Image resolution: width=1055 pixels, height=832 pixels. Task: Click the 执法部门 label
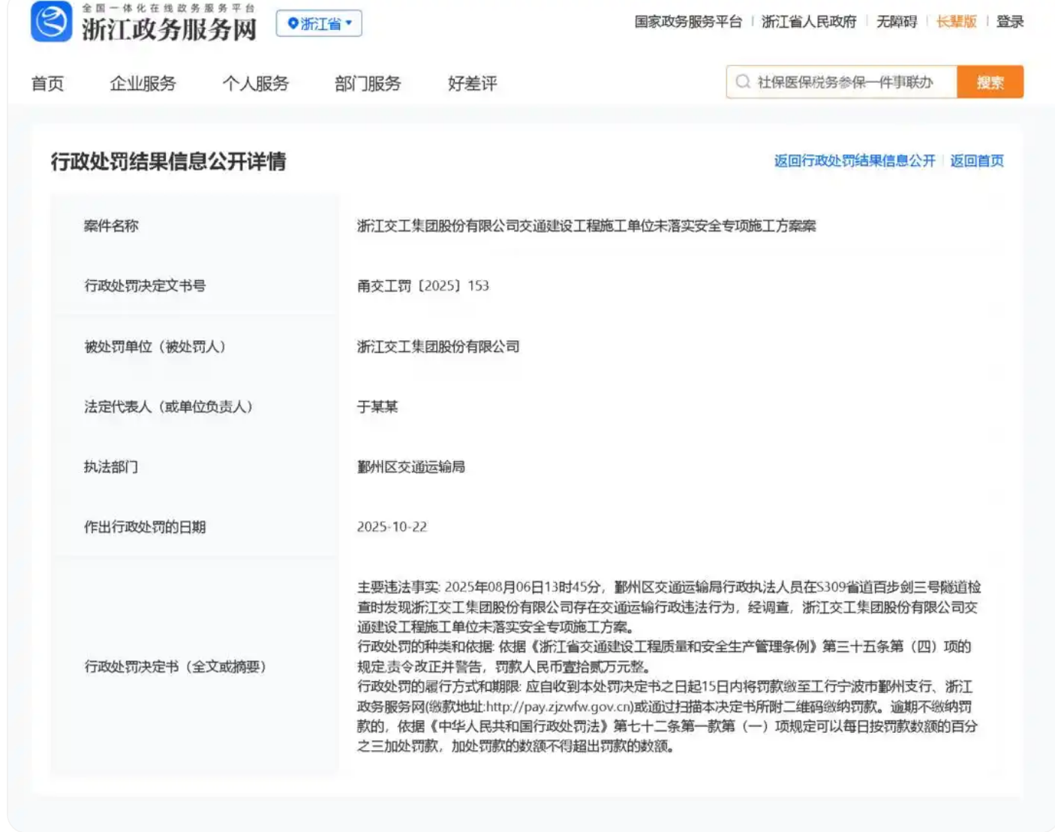[x=111, y=467]
